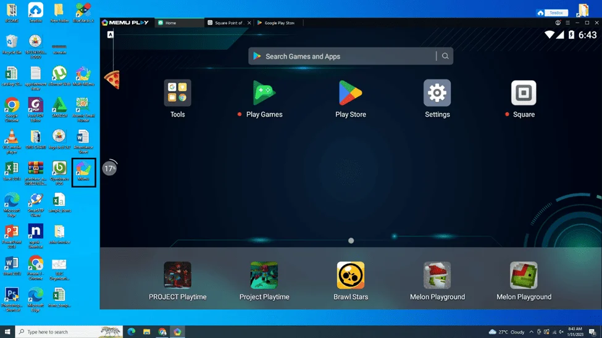The height and width of the screenshot is (338, 602).
Task: Click the TeraBox floating widget
Action: pos(552,13)
